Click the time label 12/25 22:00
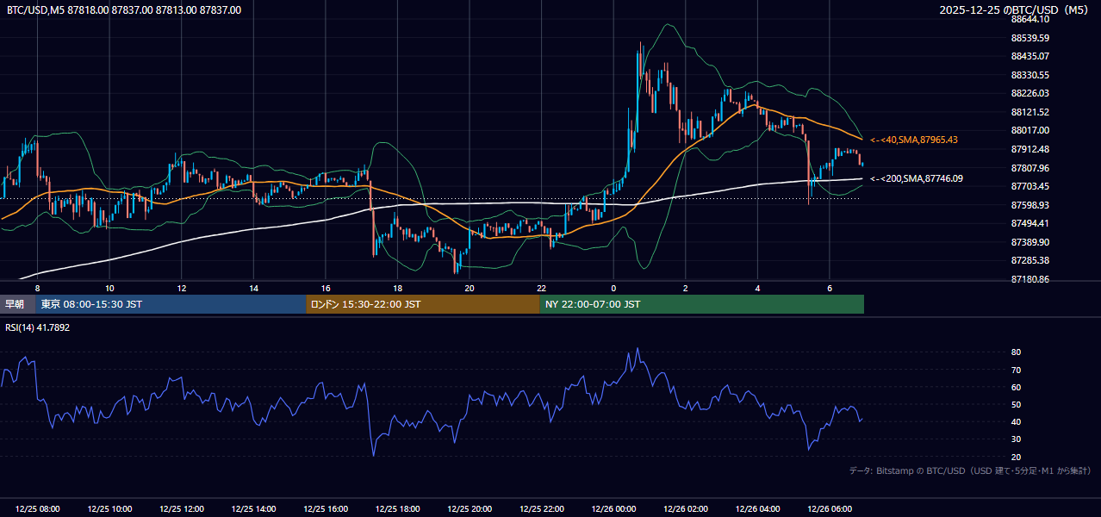Image resolution: width=1101 pixels, height=517 pixels. pos(541,509)
